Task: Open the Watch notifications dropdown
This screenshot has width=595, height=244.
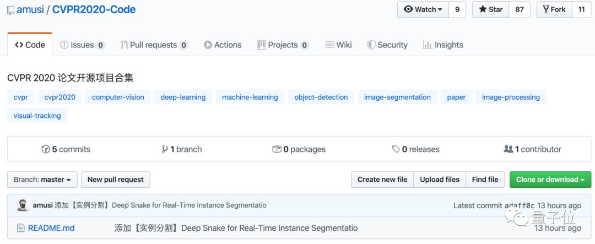Action: point(423,9)
